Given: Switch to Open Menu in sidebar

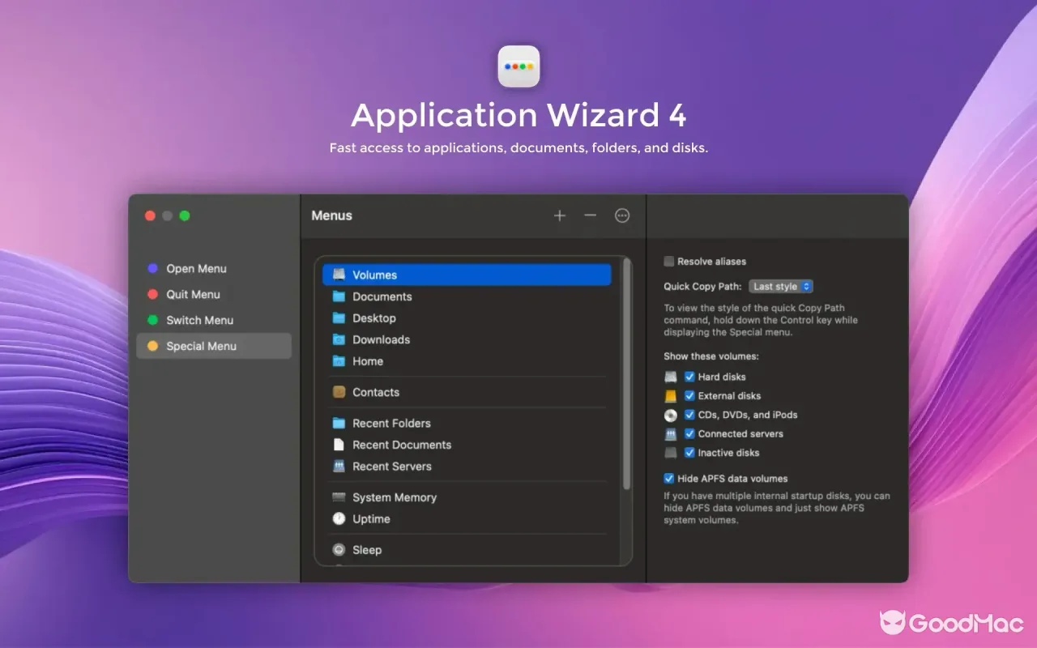Looking at the screenshot, I should 214,269.
